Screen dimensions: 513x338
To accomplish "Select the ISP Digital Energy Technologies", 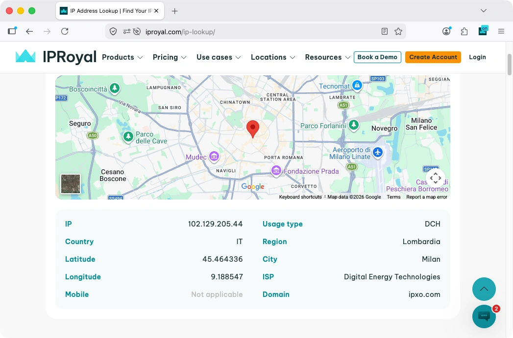I will (x=392, y=277).
